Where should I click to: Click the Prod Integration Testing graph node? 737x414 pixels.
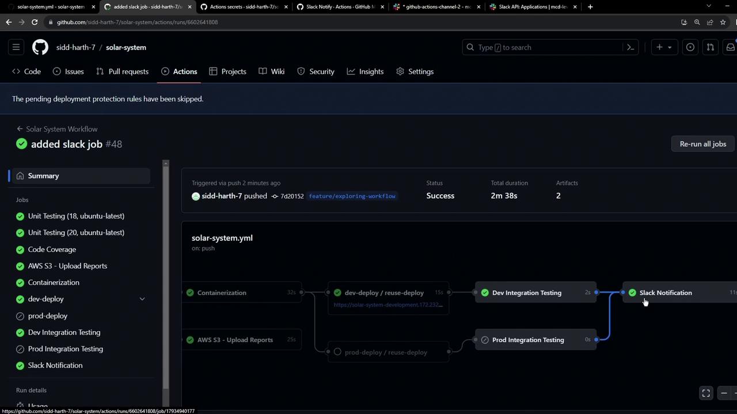click(x=535, y=340)
